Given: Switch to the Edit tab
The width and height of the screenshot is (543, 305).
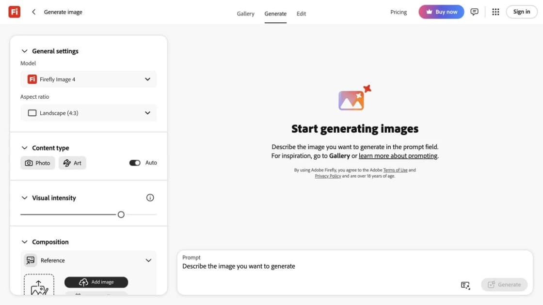Looking at the screenshot, I should [301, 14].
